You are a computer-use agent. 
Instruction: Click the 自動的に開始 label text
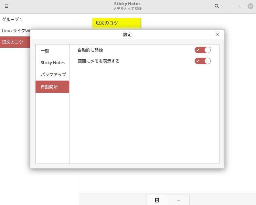coord(90,50)
